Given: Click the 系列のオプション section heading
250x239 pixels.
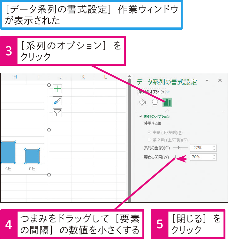Looking at the screenshot, I should pos(157,116).
